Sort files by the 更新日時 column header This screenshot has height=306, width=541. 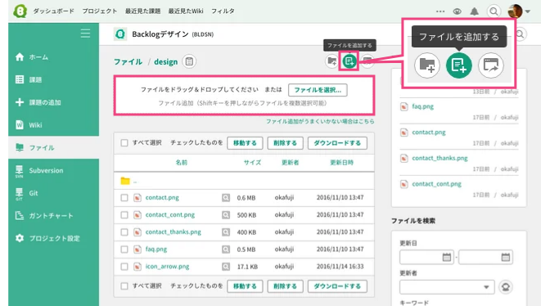click(341, 163)
